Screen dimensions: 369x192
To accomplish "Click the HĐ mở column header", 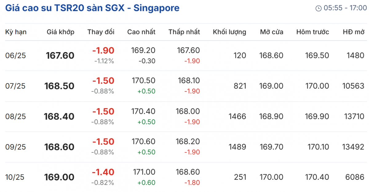I will (x=354, y=32).
